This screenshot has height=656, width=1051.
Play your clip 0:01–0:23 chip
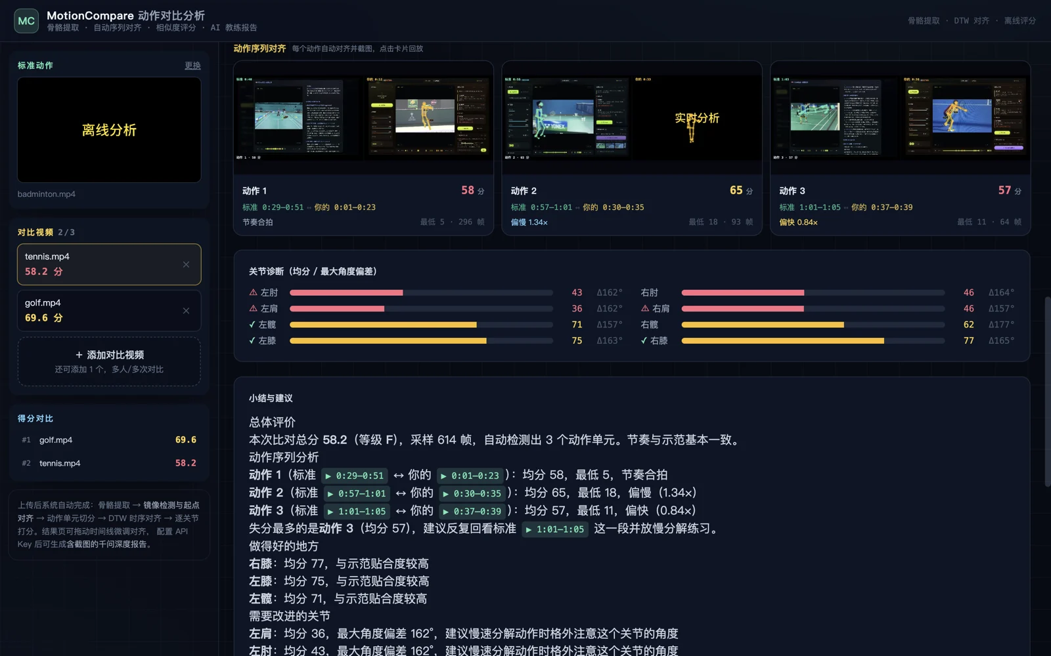point(470,476)
